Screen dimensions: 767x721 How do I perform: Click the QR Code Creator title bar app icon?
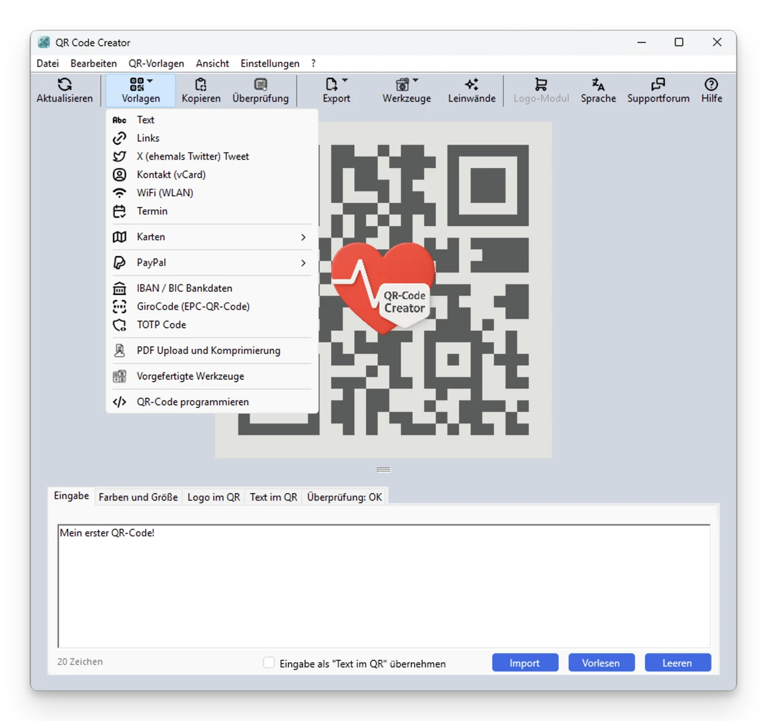click(43, 42)
